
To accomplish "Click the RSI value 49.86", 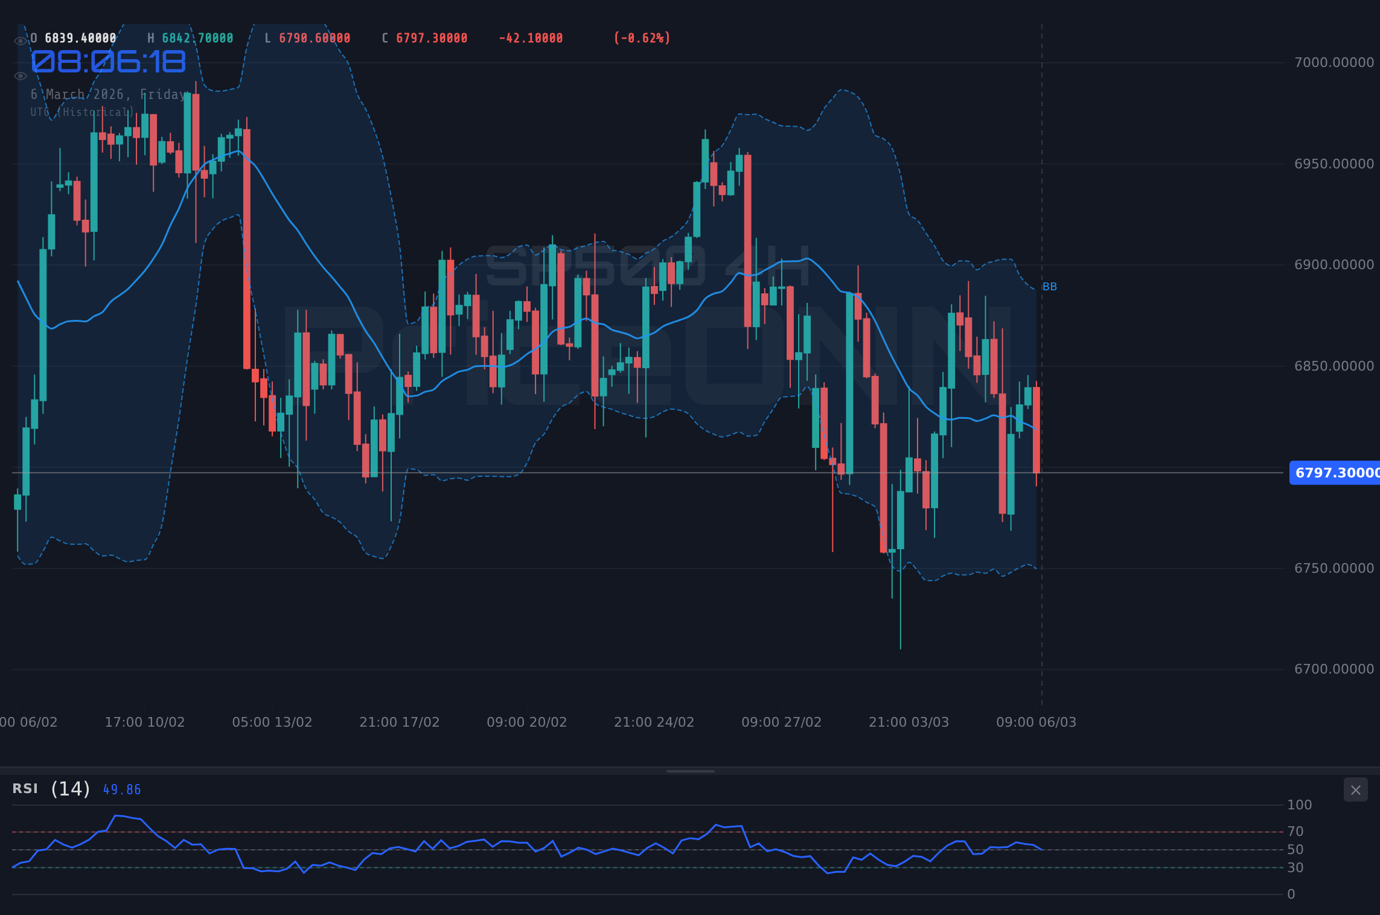I will coord(122,789).
